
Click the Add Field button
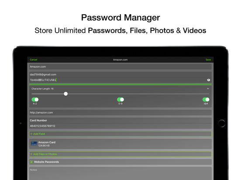coord(120,134)
